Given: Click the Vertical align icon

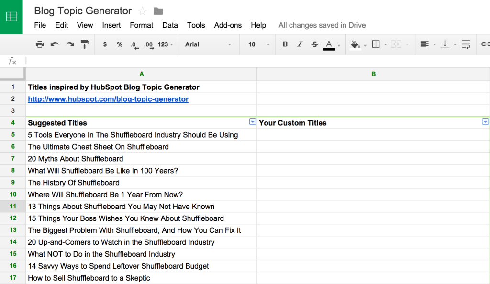Looking at the screenshot, I should 445,44.
